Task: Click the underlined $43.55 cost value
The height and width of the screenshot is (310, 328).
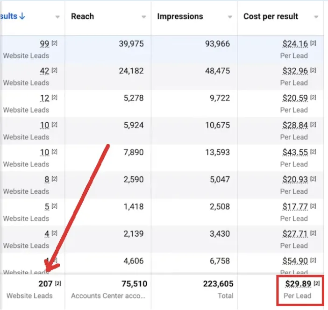Action: tap(295, 152)
